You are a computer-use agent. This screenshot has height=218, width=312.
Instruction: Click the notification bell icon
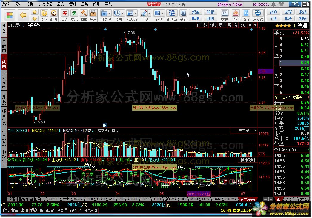[x=273, y=4]
